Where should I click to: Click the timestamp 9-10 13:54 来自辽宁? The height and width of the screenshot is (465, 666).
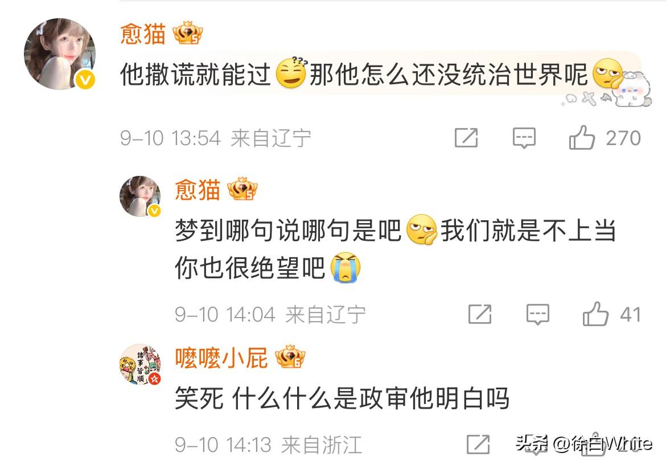(x=215, y=138)
